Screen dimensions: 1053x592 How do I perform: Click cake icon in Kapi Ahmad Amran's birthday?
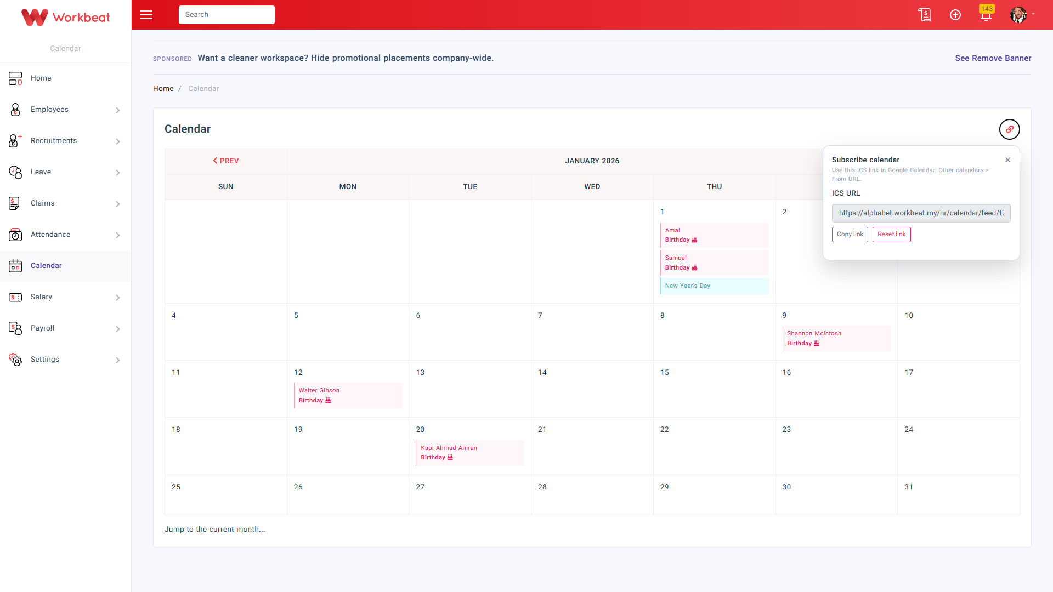(x=450, y=458)
